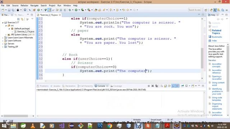Open Package Explorer View Menu triangle
Viewport: 230px width, 129px height.
32,19
